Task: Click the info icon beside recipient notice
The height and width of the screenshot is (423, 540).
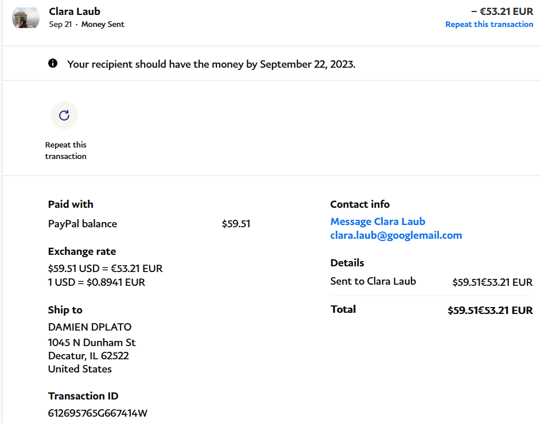Action: tap(53, 63)
